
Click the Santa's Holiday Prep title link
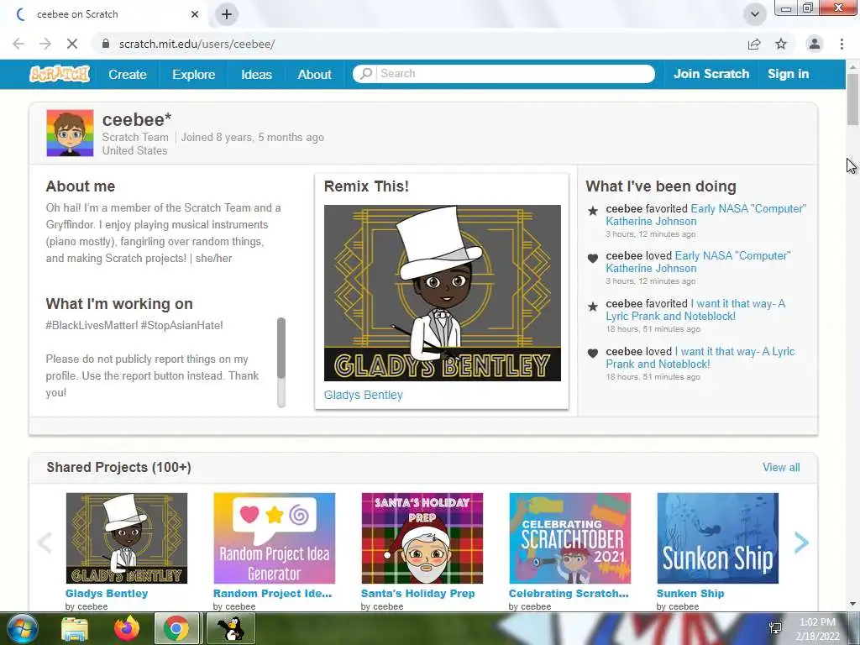(418, 594)
